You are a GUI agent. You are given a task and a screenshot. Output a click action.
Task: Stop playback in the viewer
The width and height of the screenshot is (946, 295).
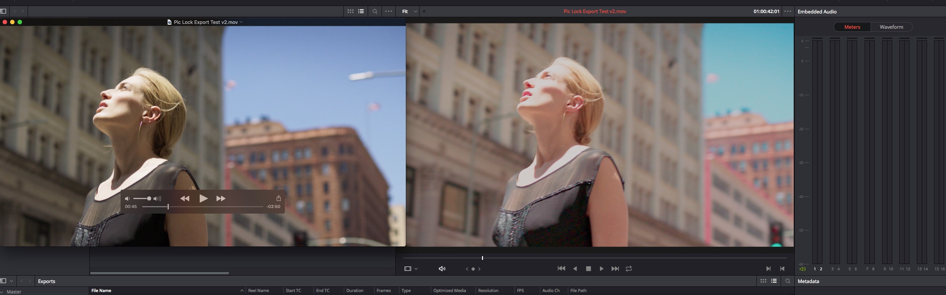pyautogui.click(x=588, y=268)
